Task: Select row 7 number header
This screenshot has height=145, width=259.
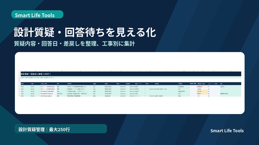Action: point(19,84)
